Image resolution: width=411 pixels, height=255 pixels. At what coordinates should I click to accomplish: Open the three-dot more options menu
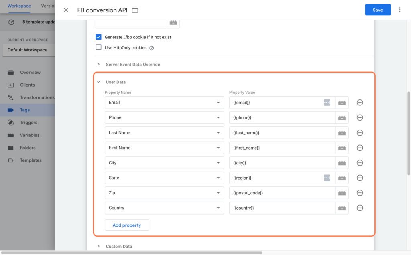(x=399, y=10)
